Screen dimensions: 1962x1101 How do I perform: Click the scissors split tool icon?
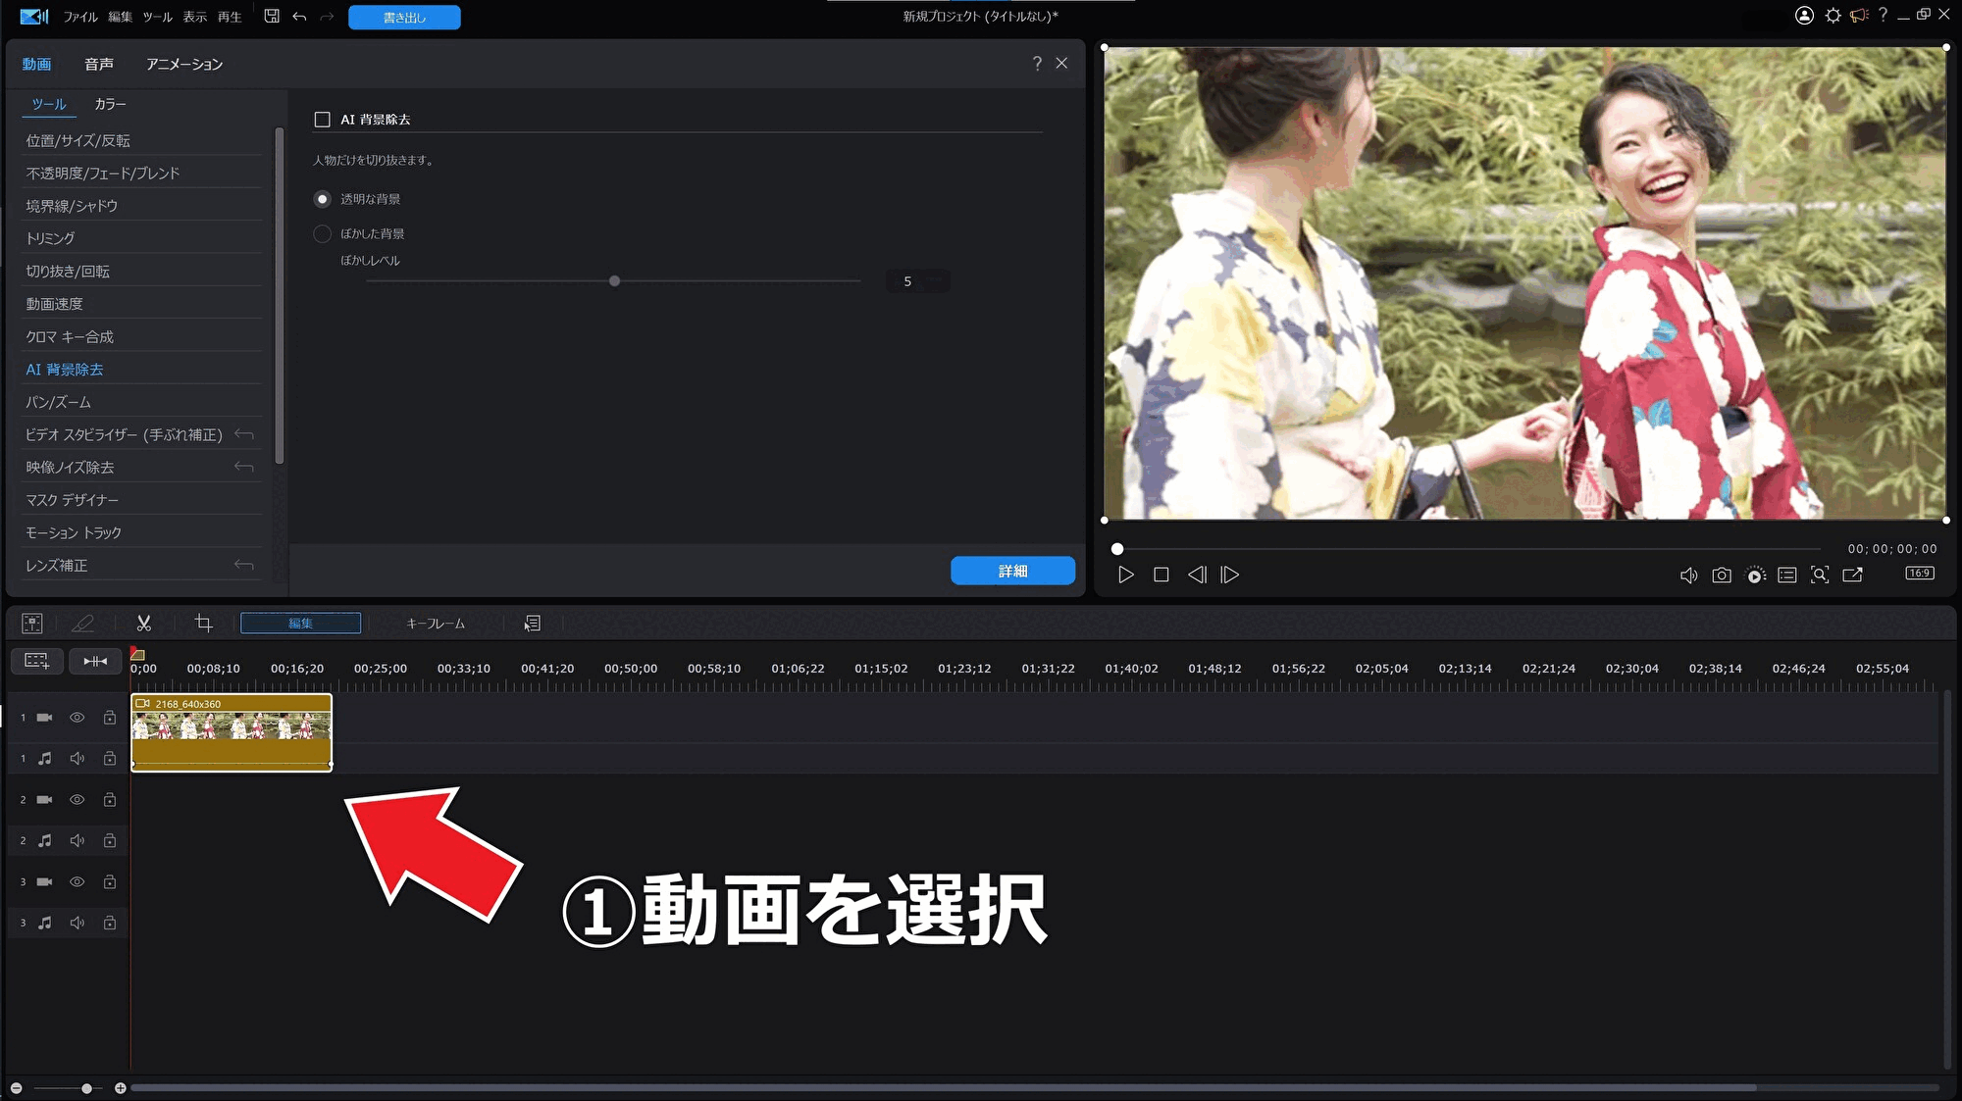(x=143, y=624)
